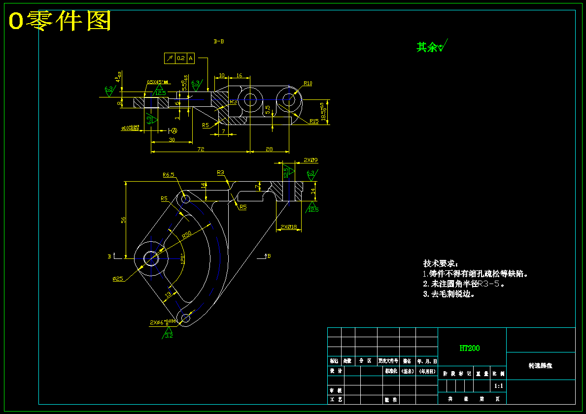Select the '技术要求' heading
Screen dimensions: 586x414
click(x=440, y=263)
